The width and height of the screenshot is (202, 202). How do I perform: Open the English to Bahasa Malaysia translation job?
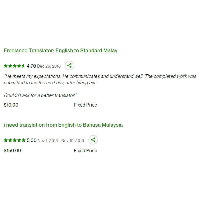point(63,125)
